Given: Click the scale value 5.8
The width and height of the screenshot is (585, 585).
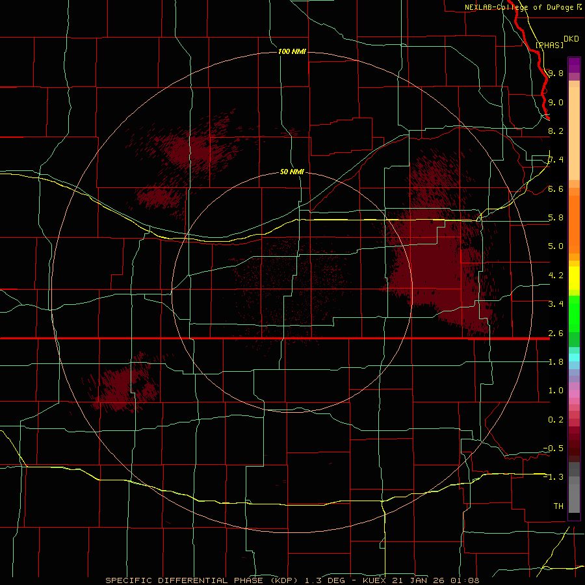Looking at the screenshot, I should (556, 218).
